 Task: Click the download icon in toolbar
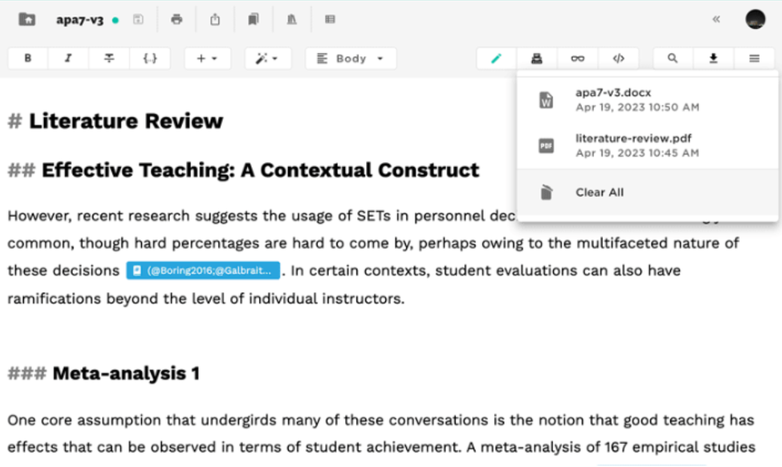point(714,58)
